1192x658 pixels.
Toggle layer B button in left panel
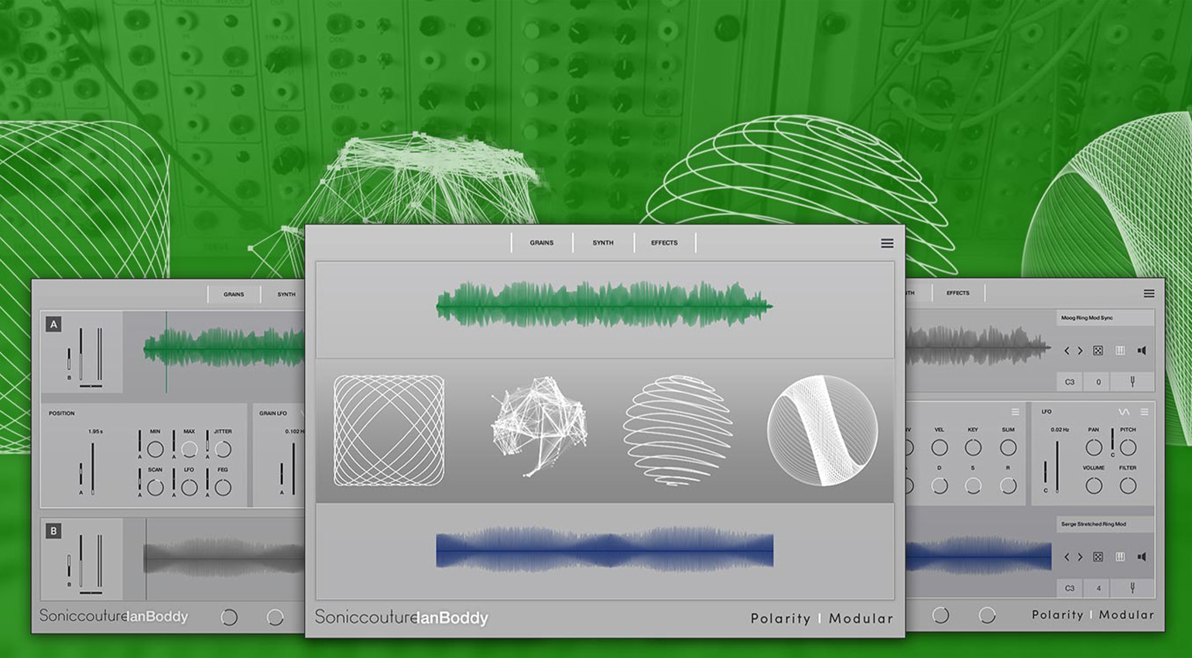pos(53,531)
